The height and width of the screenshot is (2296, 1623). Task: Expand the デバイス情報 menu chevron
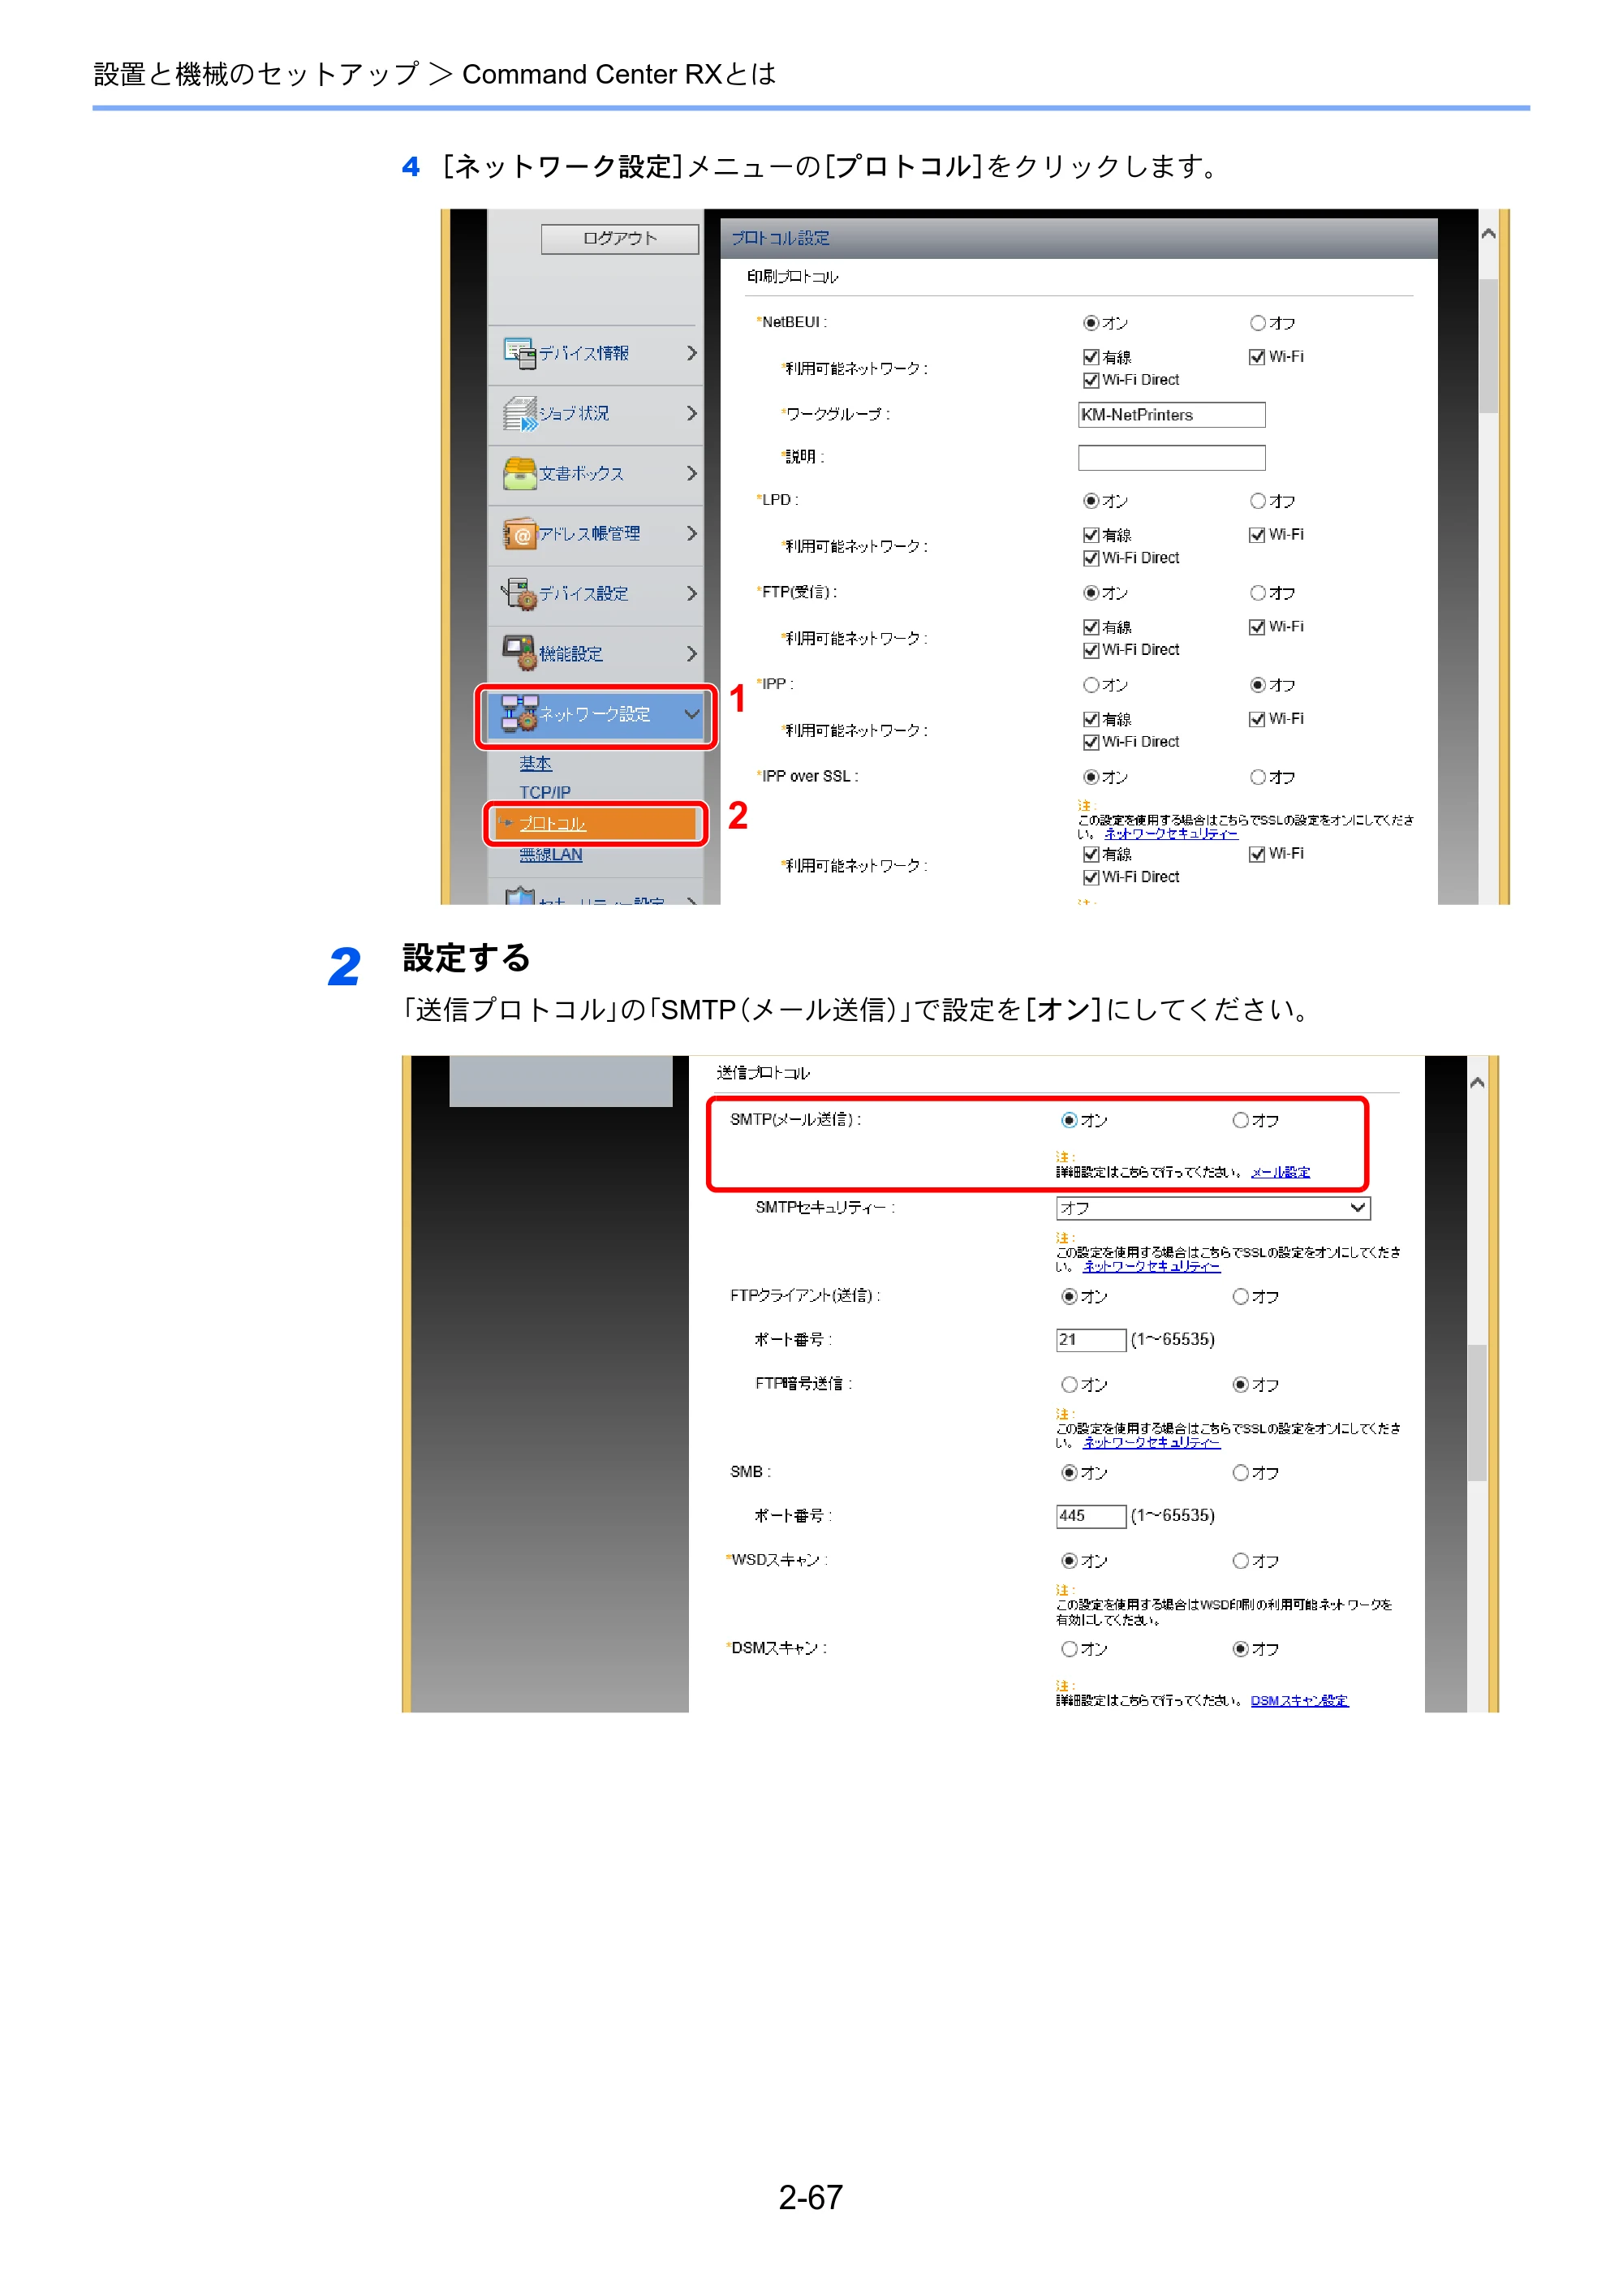coord(691,353)
